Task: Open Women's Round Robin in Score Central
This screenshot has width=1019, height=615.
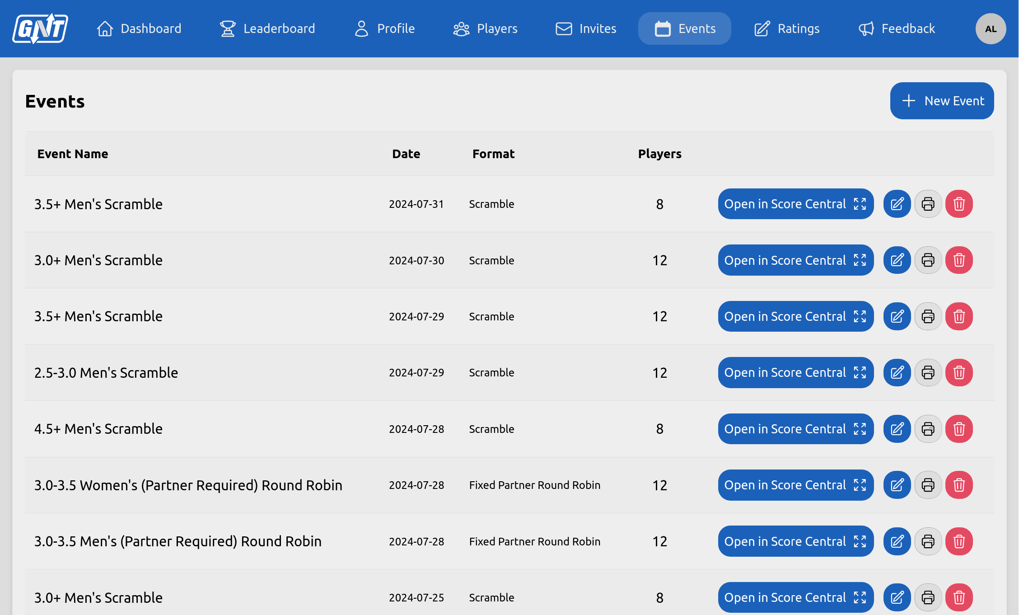Action: click(796, 485)
